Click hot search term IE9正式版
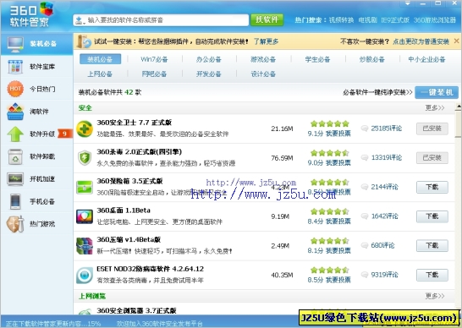This screenshot has height=328, width=462. click(395, 20)
